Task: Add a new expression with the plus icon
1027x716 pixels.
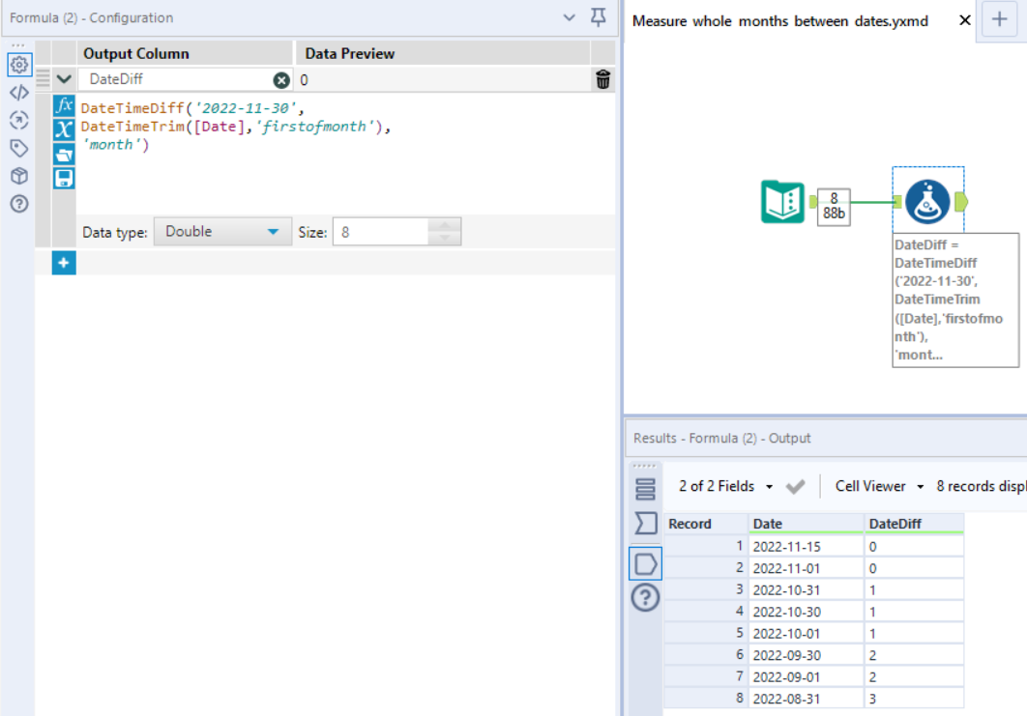Action: point(63,262)
